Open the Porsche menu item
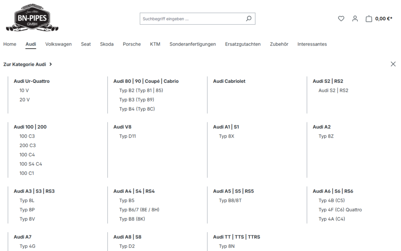The width and height of the screenshot is (401, 251). click(132, 44)
